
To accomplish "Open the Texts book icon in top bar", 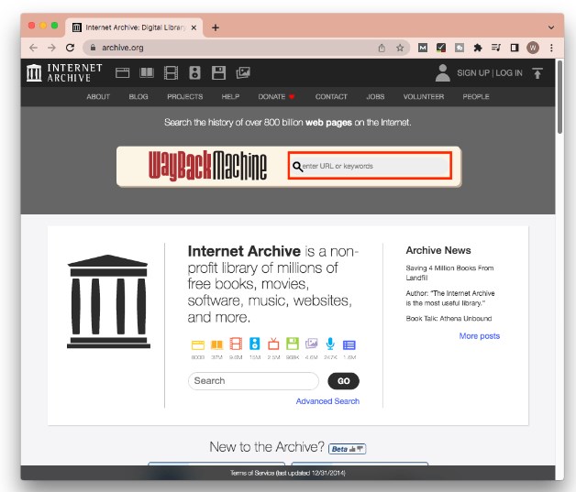I will (x=147, y=73).
